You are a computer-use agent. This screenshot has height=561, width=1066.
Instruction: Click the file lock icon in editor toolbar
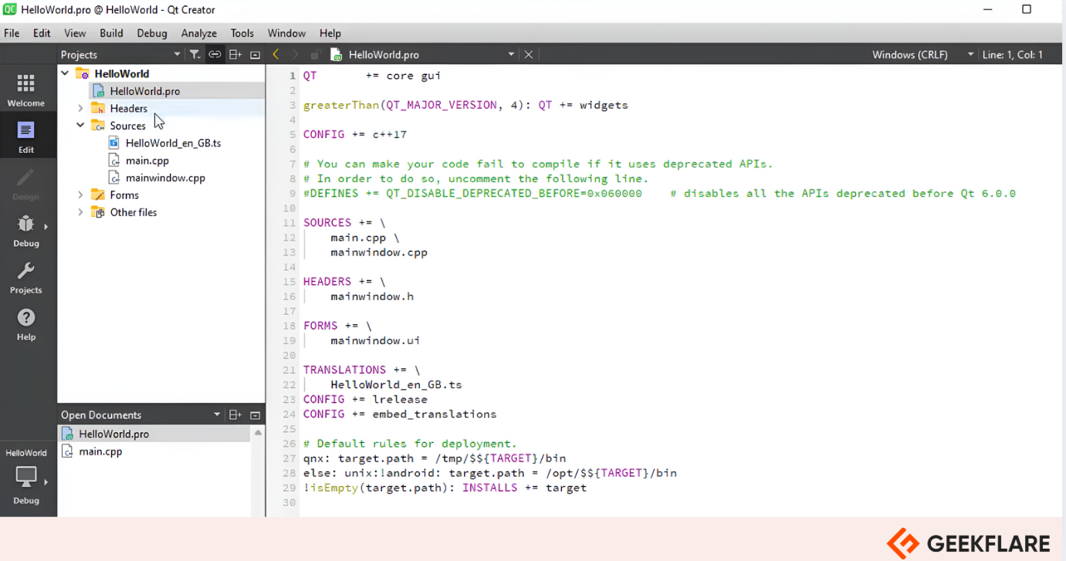click(315, 55)
